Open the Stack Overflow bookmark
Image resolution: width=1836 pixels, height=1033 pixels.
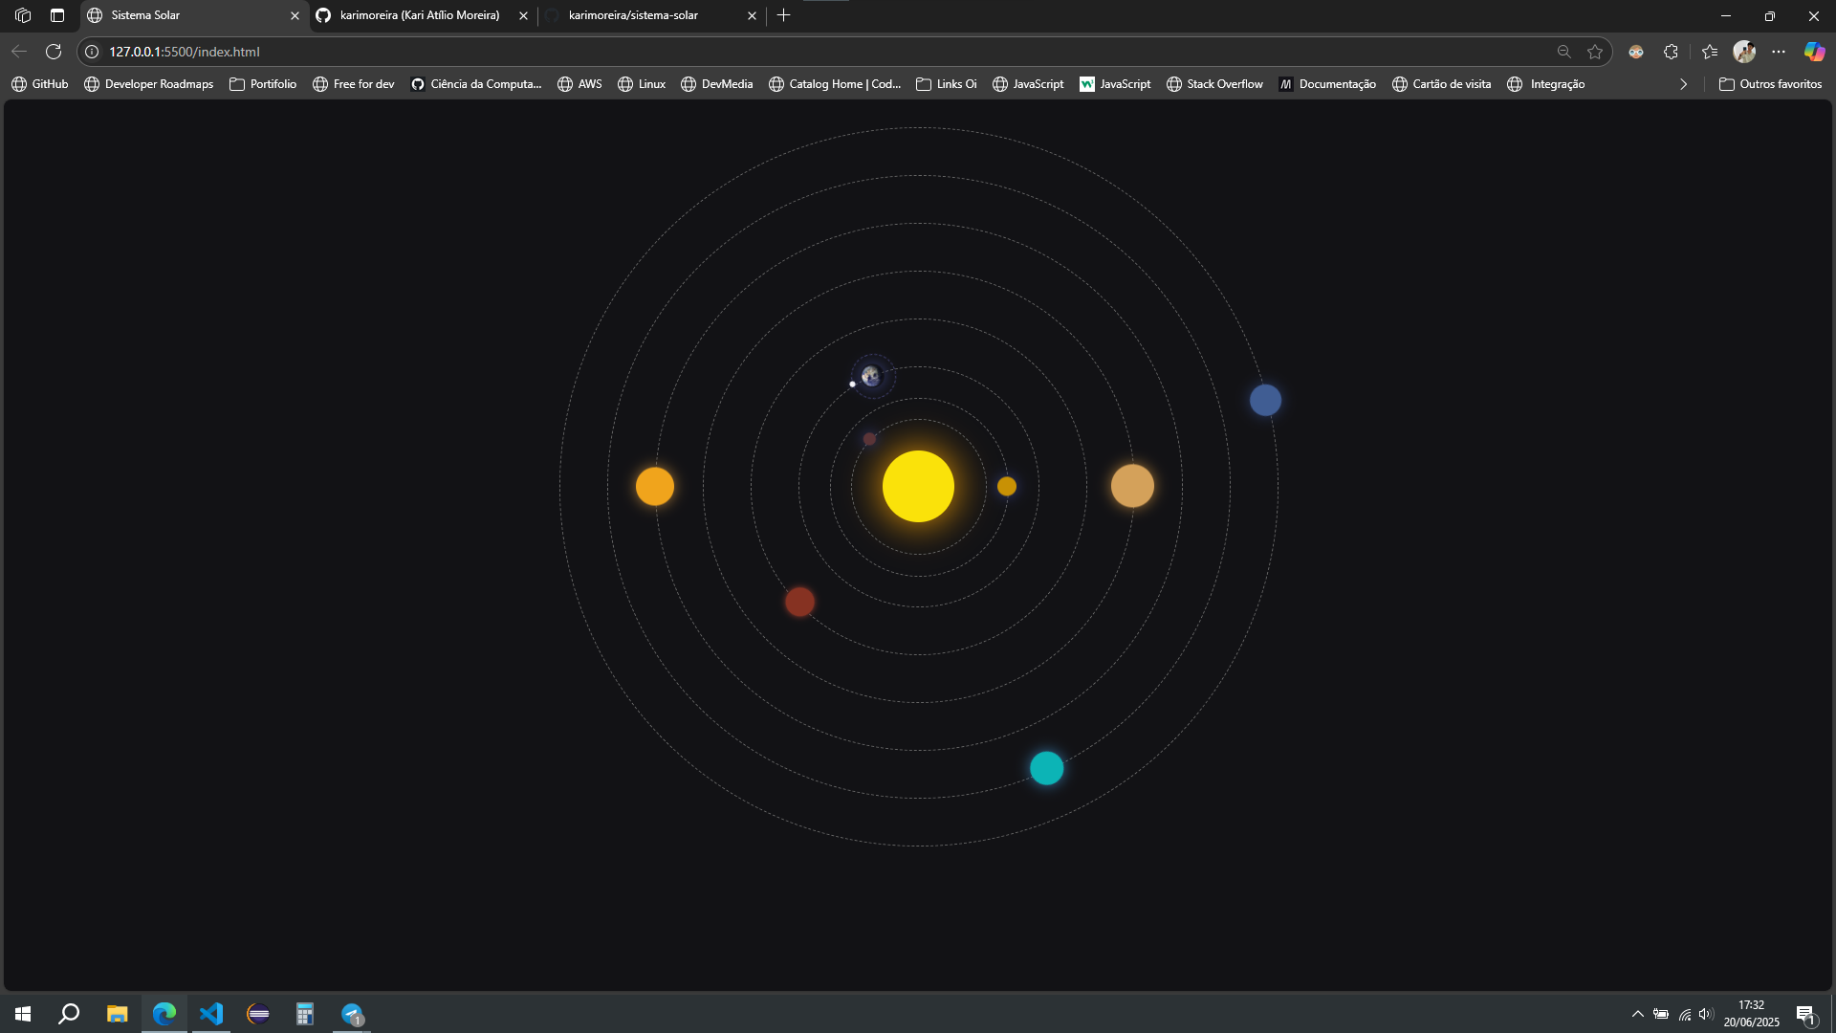pyautogui.click(x=1214, y=84)
